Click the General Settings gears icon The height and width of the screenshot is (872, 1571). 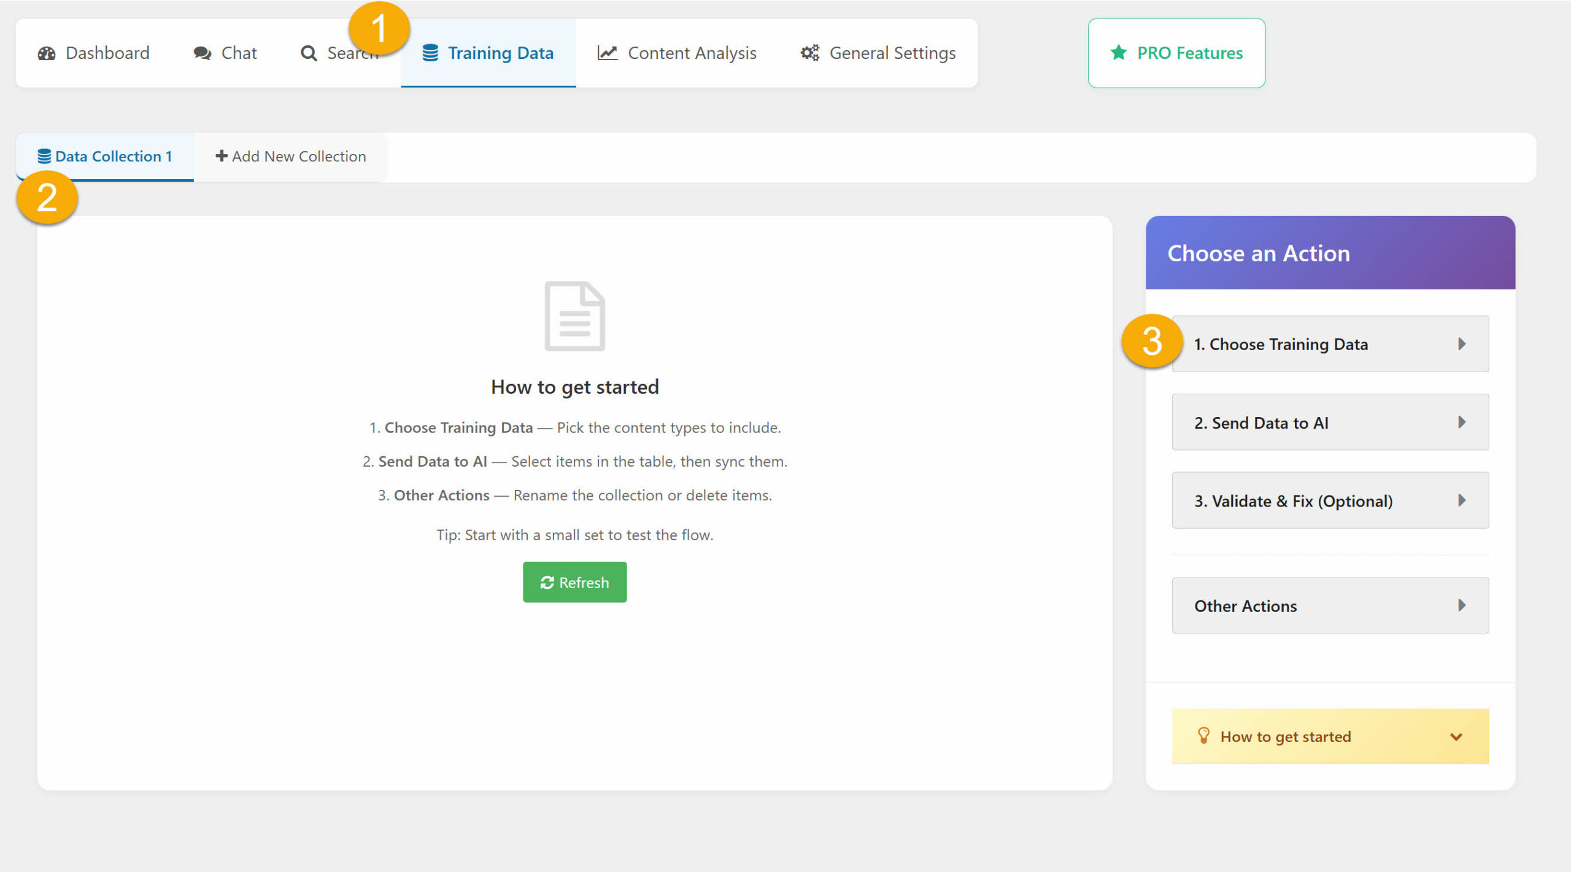[809, 53]
